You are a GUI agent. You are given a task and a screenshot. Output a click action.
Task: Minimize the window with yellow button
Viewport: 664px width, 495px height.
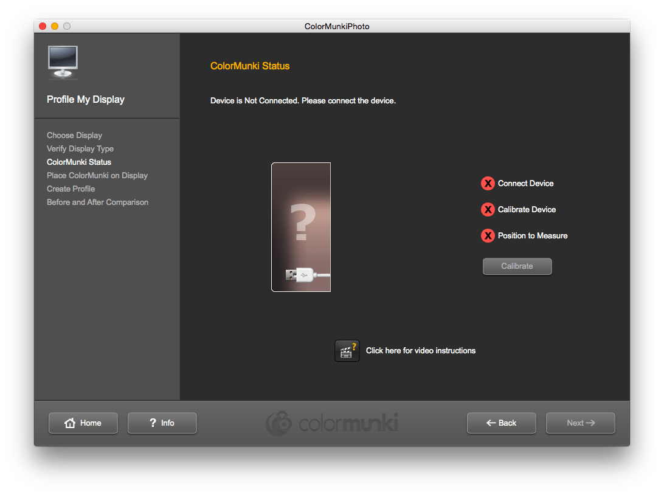(55, 26)
